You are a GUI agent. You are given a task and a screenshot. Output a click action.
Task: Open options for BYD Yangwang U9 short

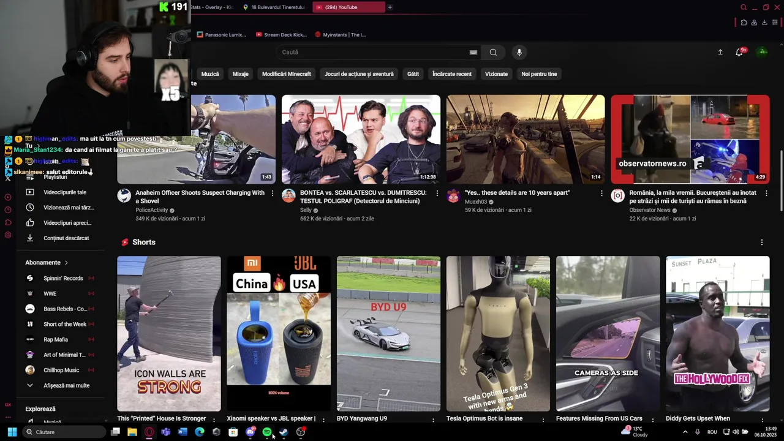pos(433,420)
